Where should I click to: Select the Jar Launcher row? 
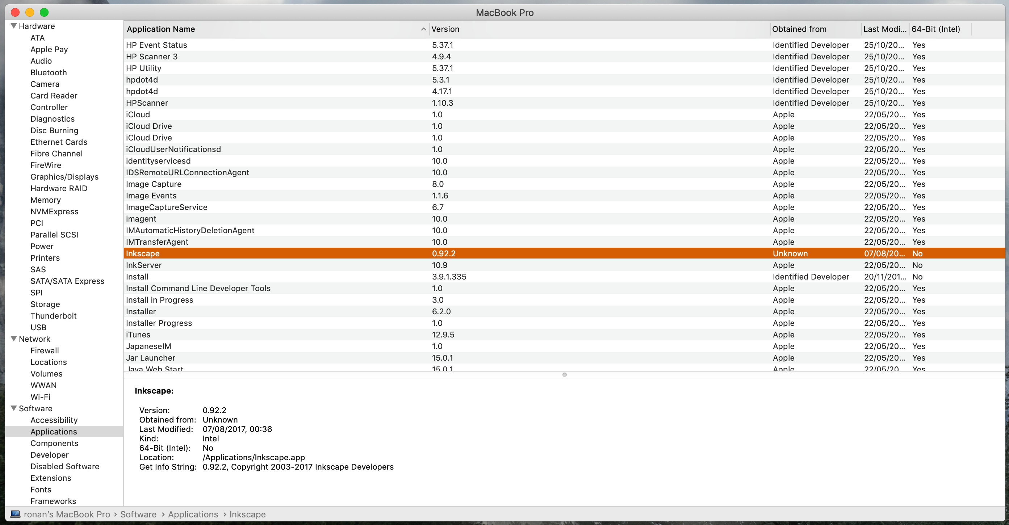pos(564,358)
